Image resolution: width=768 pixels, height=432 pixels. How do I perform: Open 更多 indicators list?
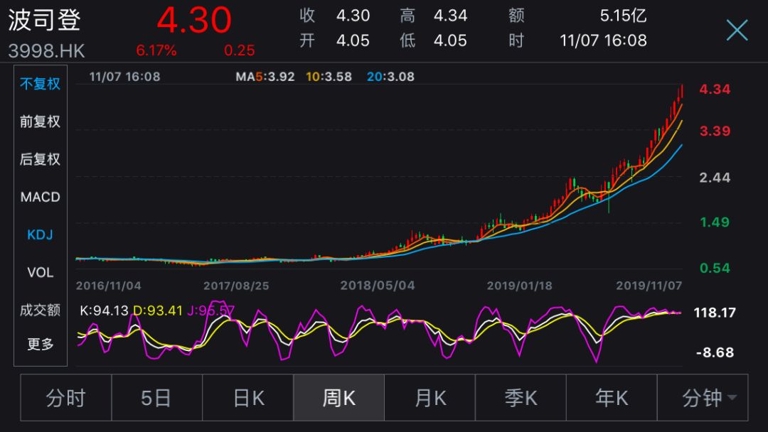click(40, 344)
